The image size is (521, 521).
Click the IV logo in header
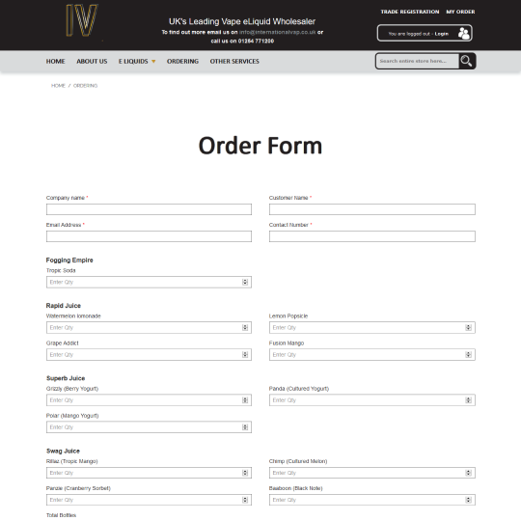(82, 20)
